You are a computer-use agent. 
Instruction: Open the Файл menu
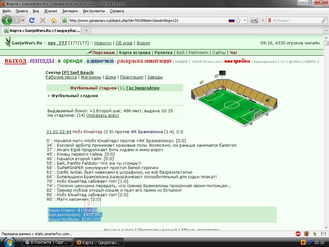click(6, 11)
